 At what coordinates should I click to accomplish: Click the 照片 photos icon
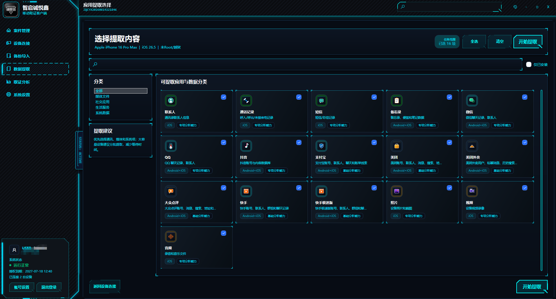(397, 191)
